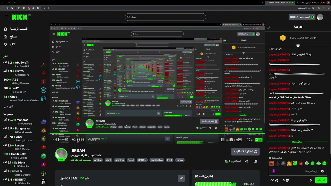The height and width of the screenshot is (186, 331).
Task: Click the purple microphone icon in chat input
Action: (x=274, y=171)
